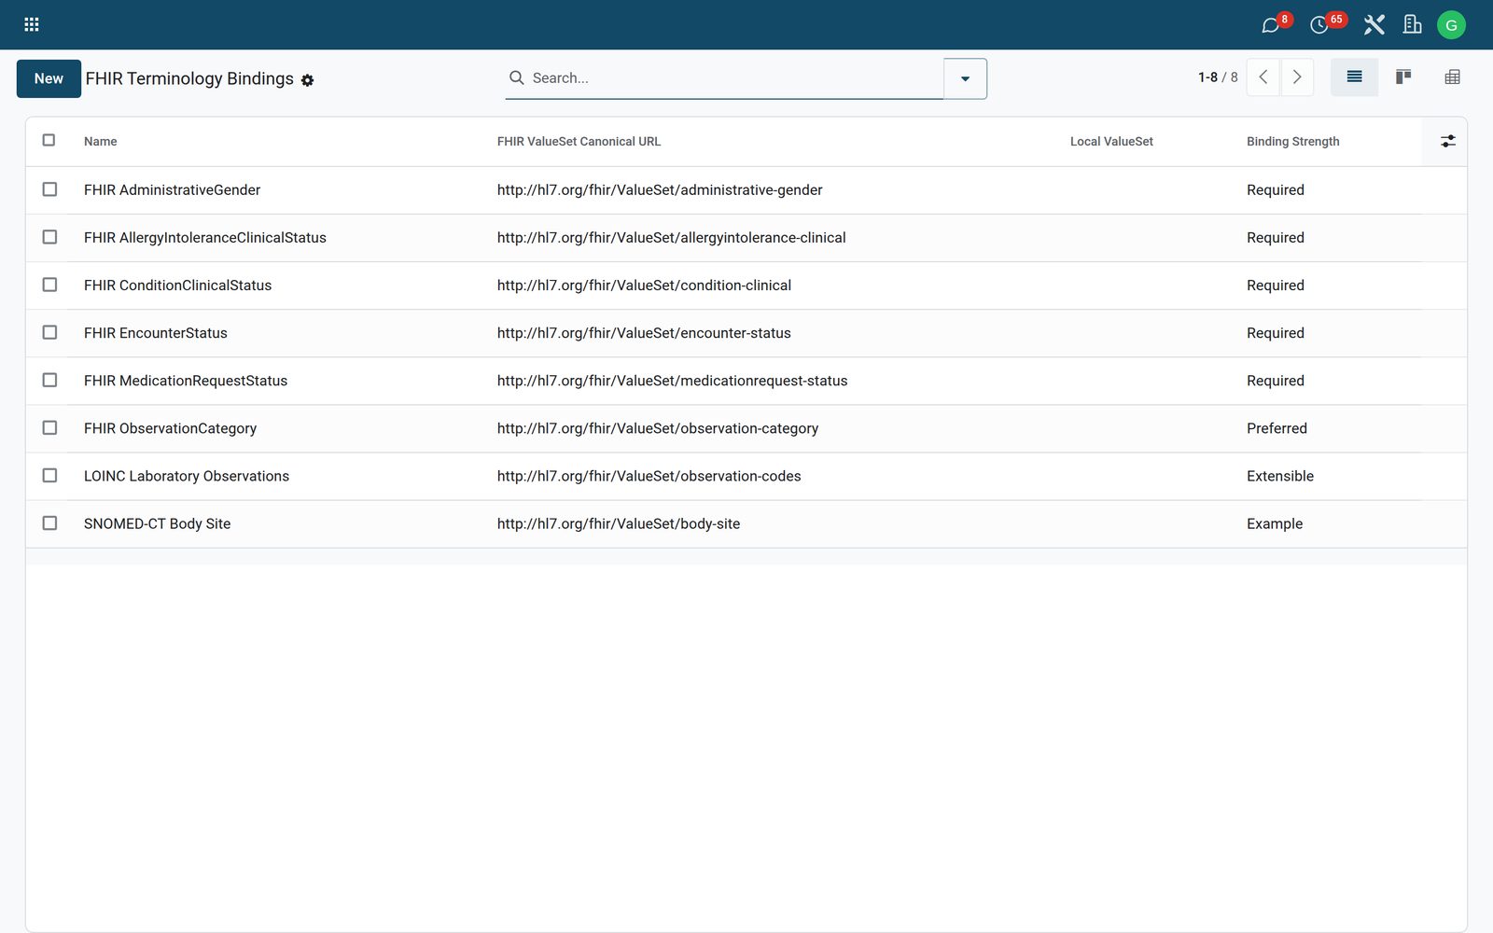Check the FHIR AdministrativeGender row
The height and width of the screenshot is (933, 1493).
49,189
